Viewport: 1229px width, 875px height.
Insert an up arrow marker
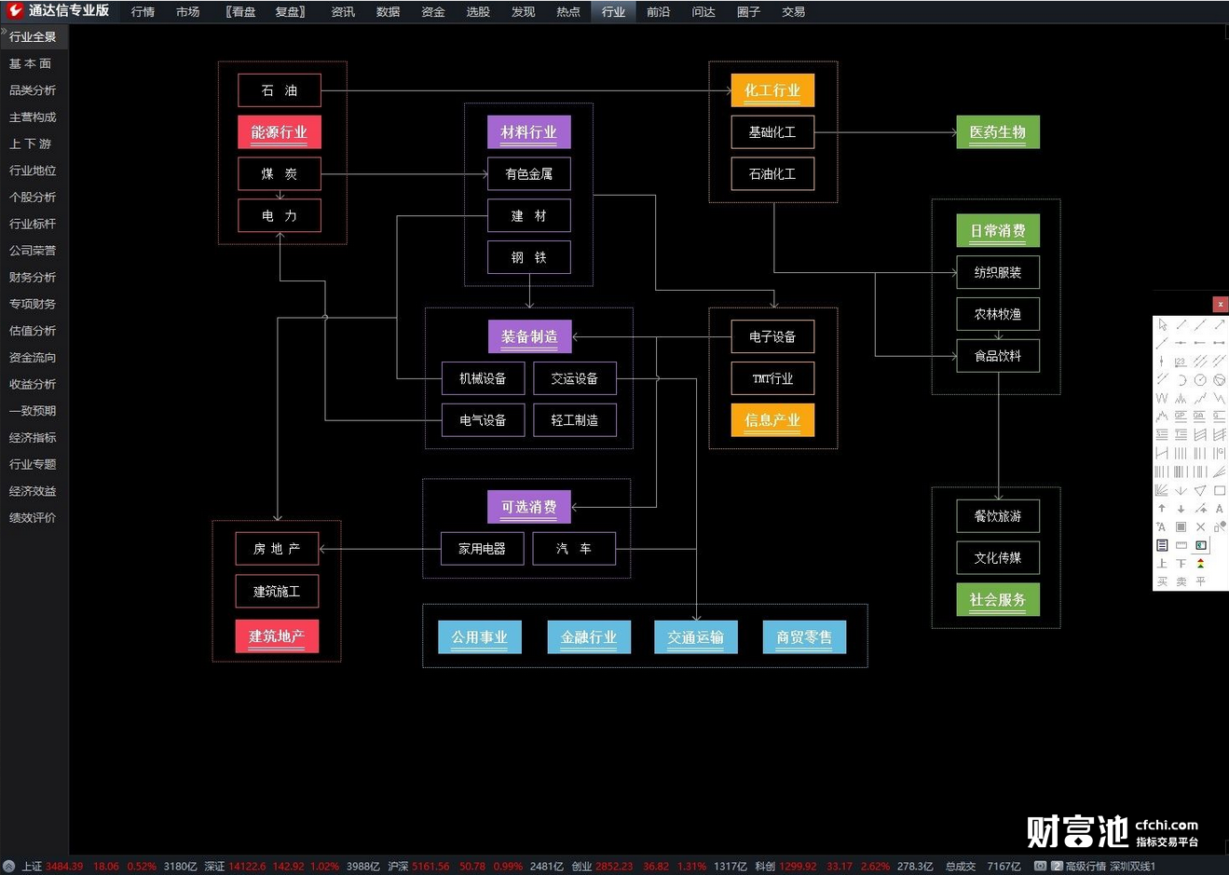[1162, 509]
